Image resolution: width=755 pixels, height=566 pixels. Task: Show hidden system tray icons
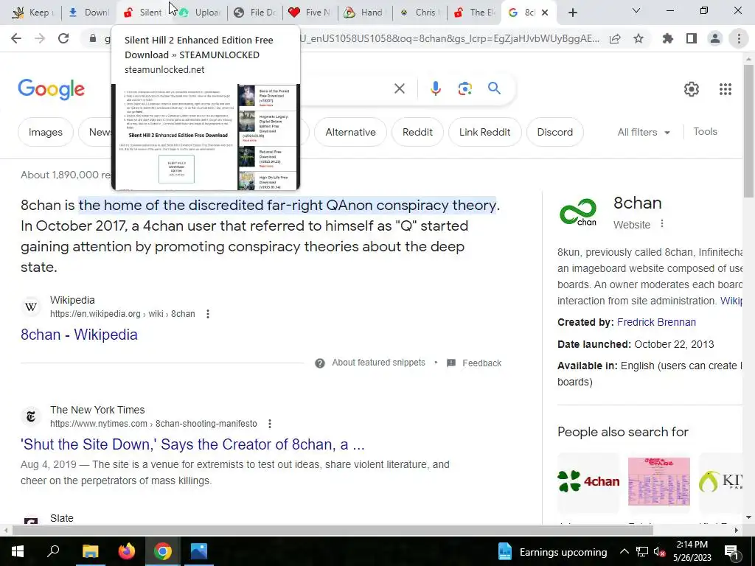point(624,551)
